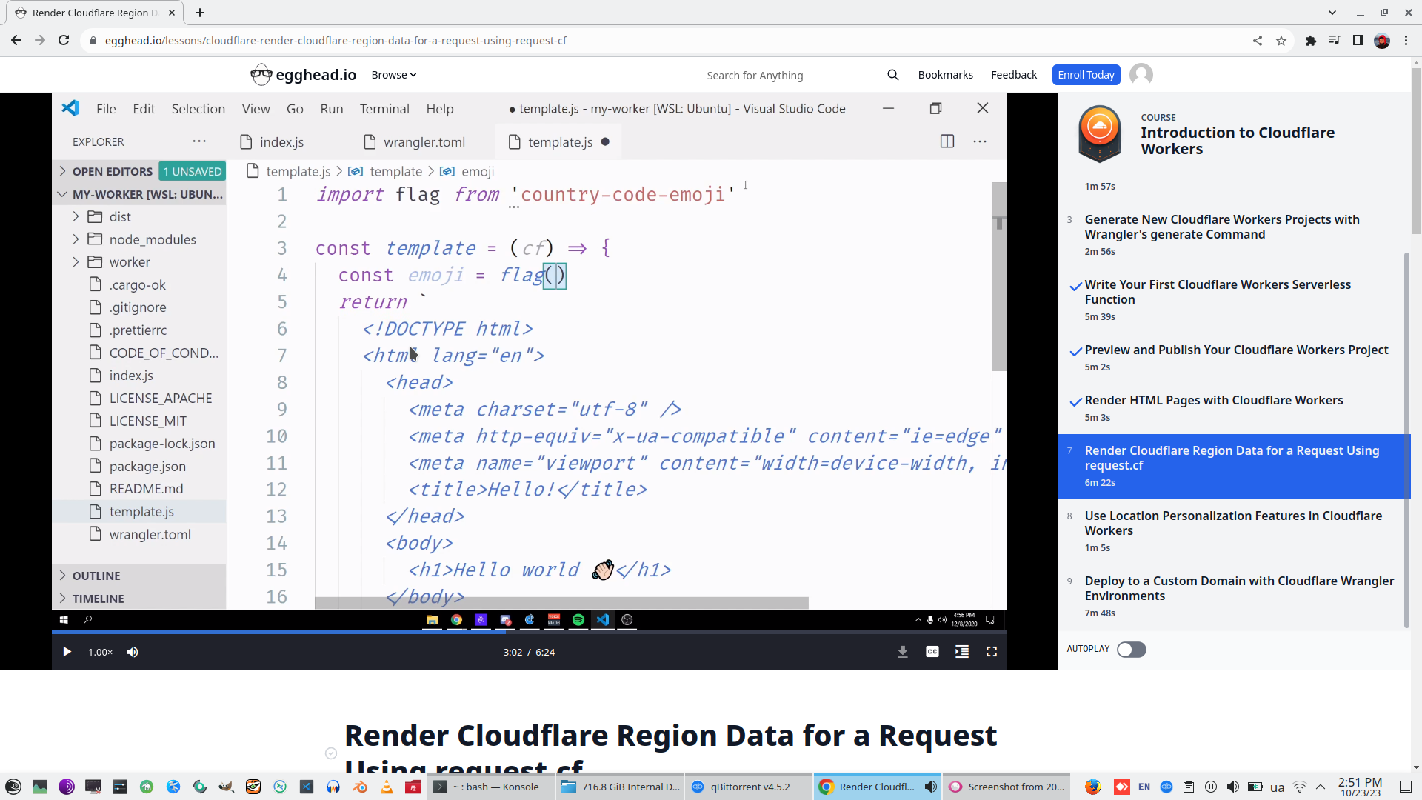Open 'Use Location Personalization Features' lesson
This screenshot has width=1422, height=800.
pyautogui.click(x=1233, y=523)
